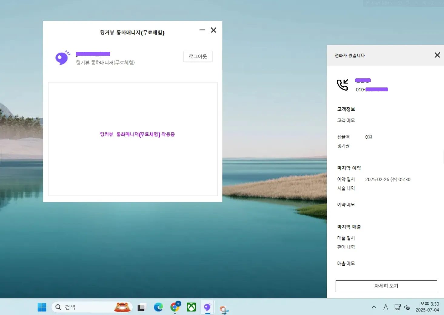The height and width of the screenshot is (315, 444).
Task: Click the search highlight image in search box
Action: coord(122,307)
